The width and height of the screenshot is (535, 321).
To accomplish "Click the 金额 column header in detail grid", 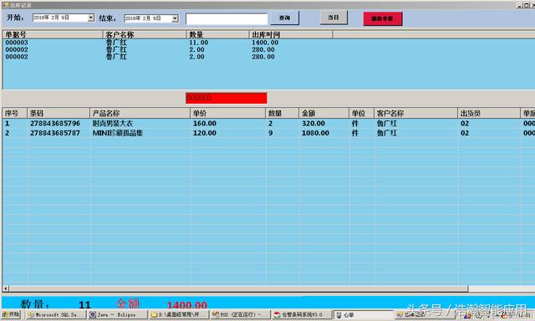I will (x=324, y=113).
